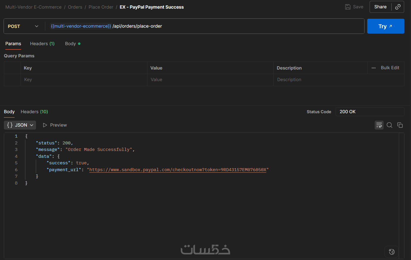The width and height of the screenshot is (411, 260).
Task: Click the Save floppy disk icon
Action: point(348,7)
